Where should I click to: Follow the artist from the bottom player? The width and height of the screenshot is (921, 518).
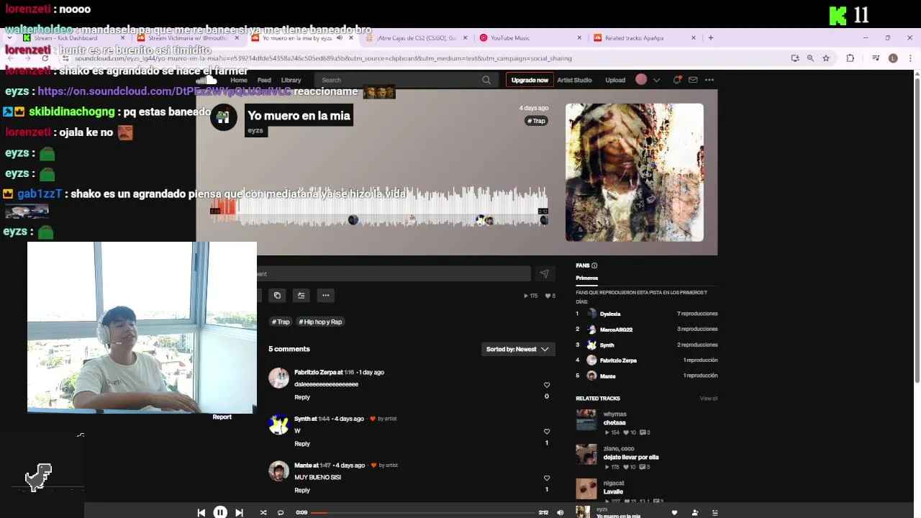pos(694,512)
